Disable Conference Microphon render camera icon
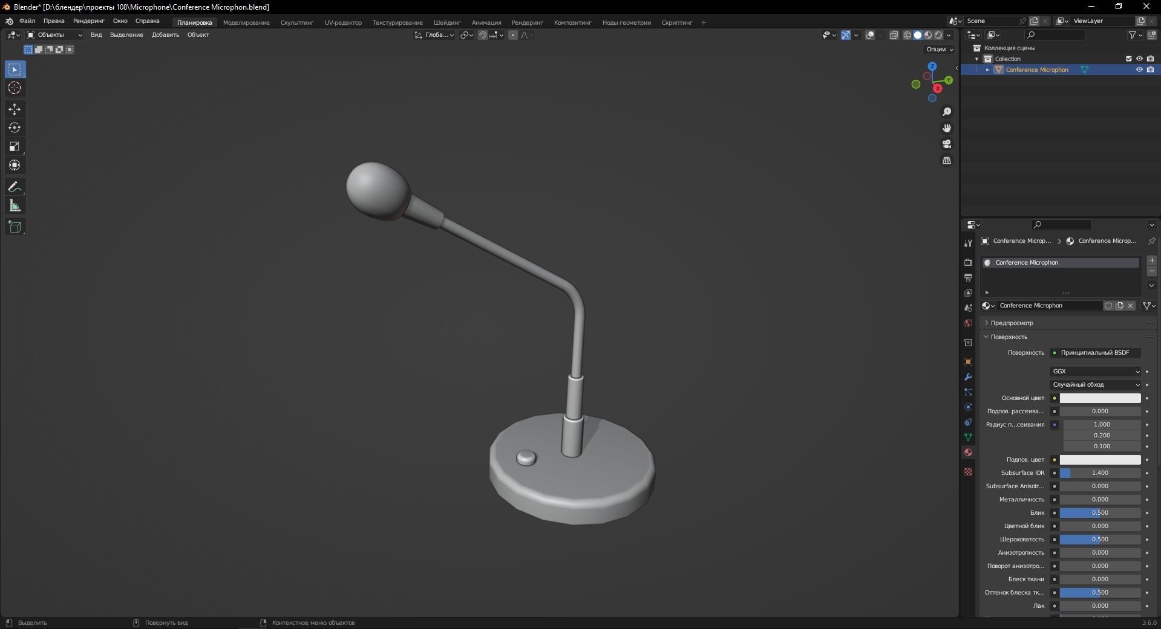 [x=1150, y=69]
